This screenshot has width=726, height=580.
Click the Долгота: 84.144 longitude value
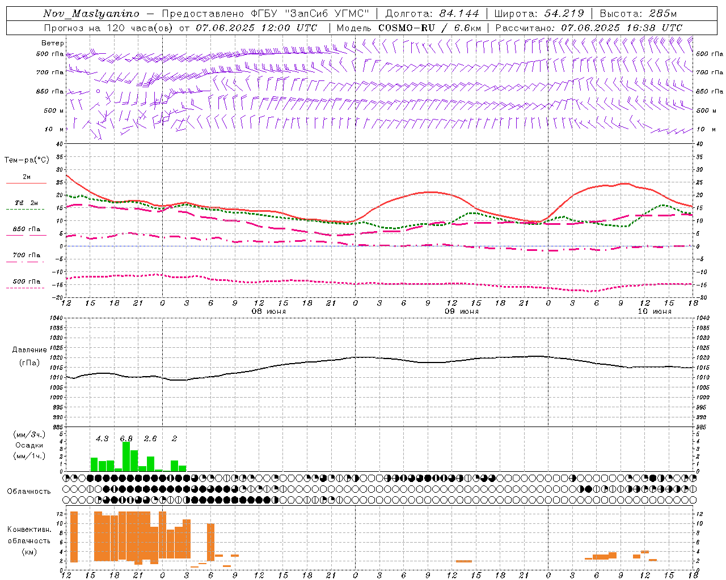pos(432,14)
